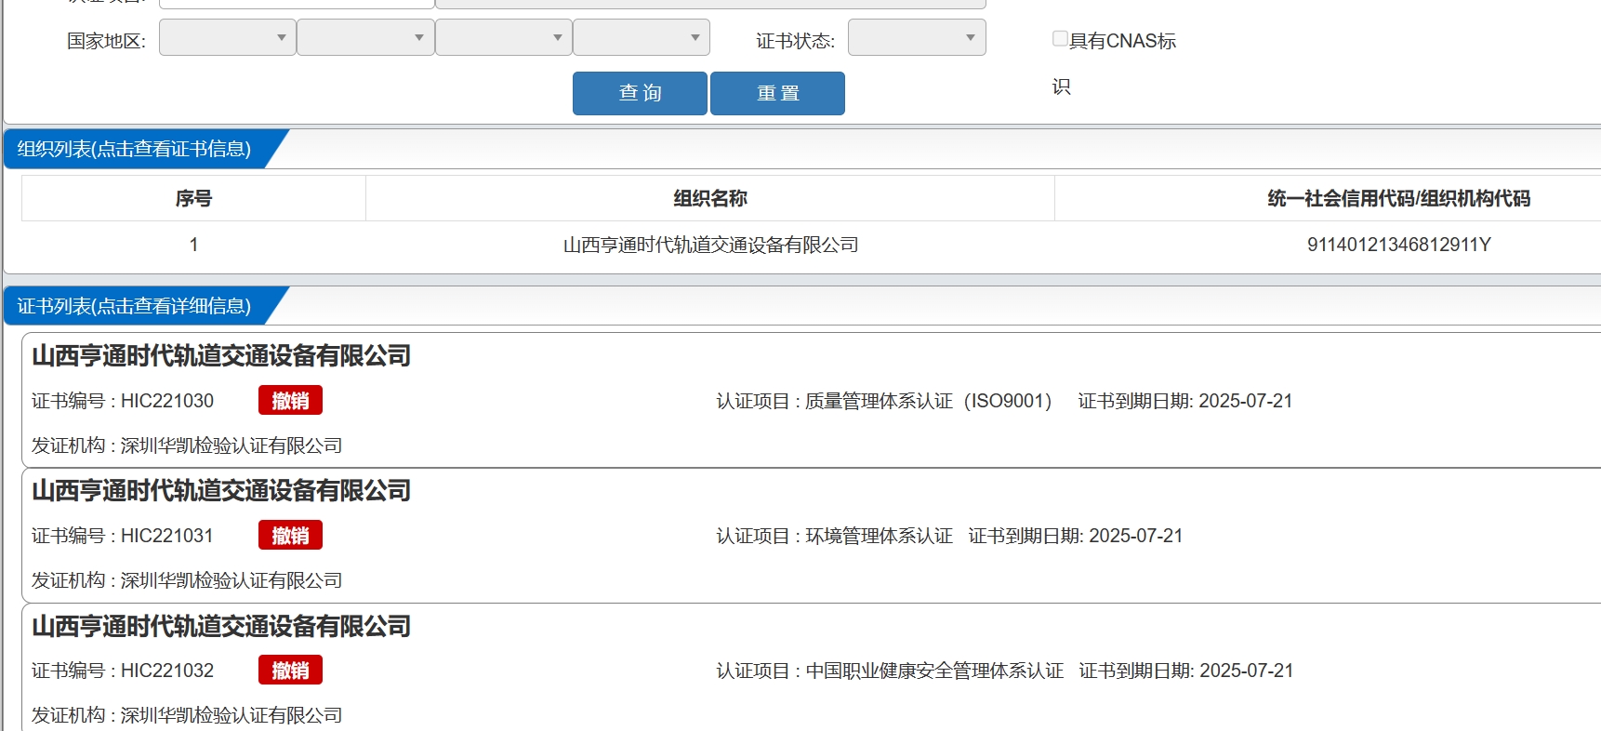The image size is (1601, 731).
Task: Click 发证机构 text under certificate HIC221030
Action: point(187,445)
